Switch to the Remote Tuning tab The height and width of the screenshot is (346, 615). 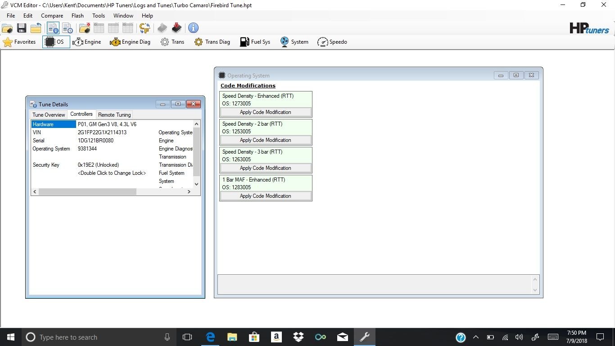click(x=114, y=115)
